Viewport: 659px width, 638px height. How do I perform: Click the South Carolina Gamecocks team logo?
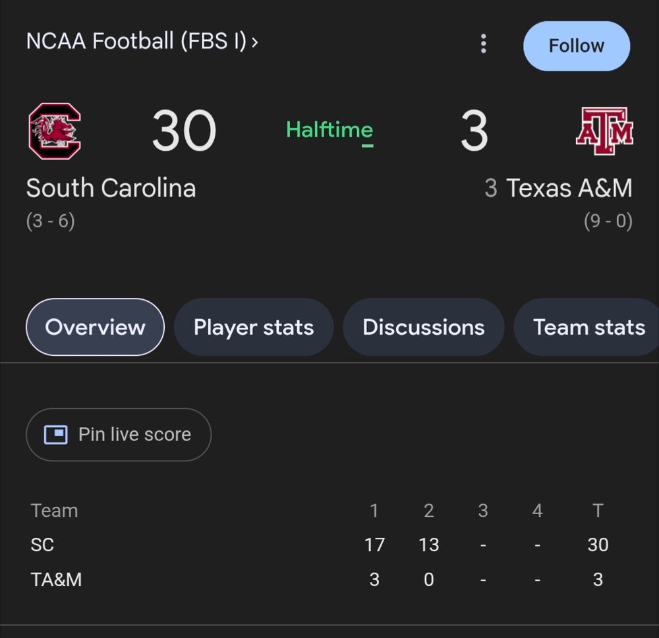pyautogui.click(x=53, y=130)
